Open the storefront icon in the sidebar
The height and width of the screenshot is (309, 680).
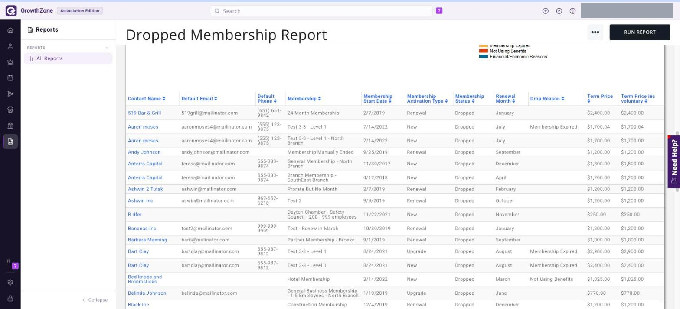pos(10,110)
